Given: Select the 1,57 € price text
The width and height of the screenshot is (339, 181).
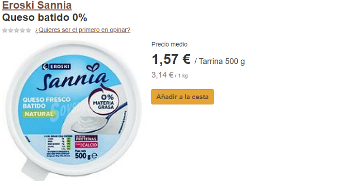Looking at the screenshot, I should click(x=171, y=59).
